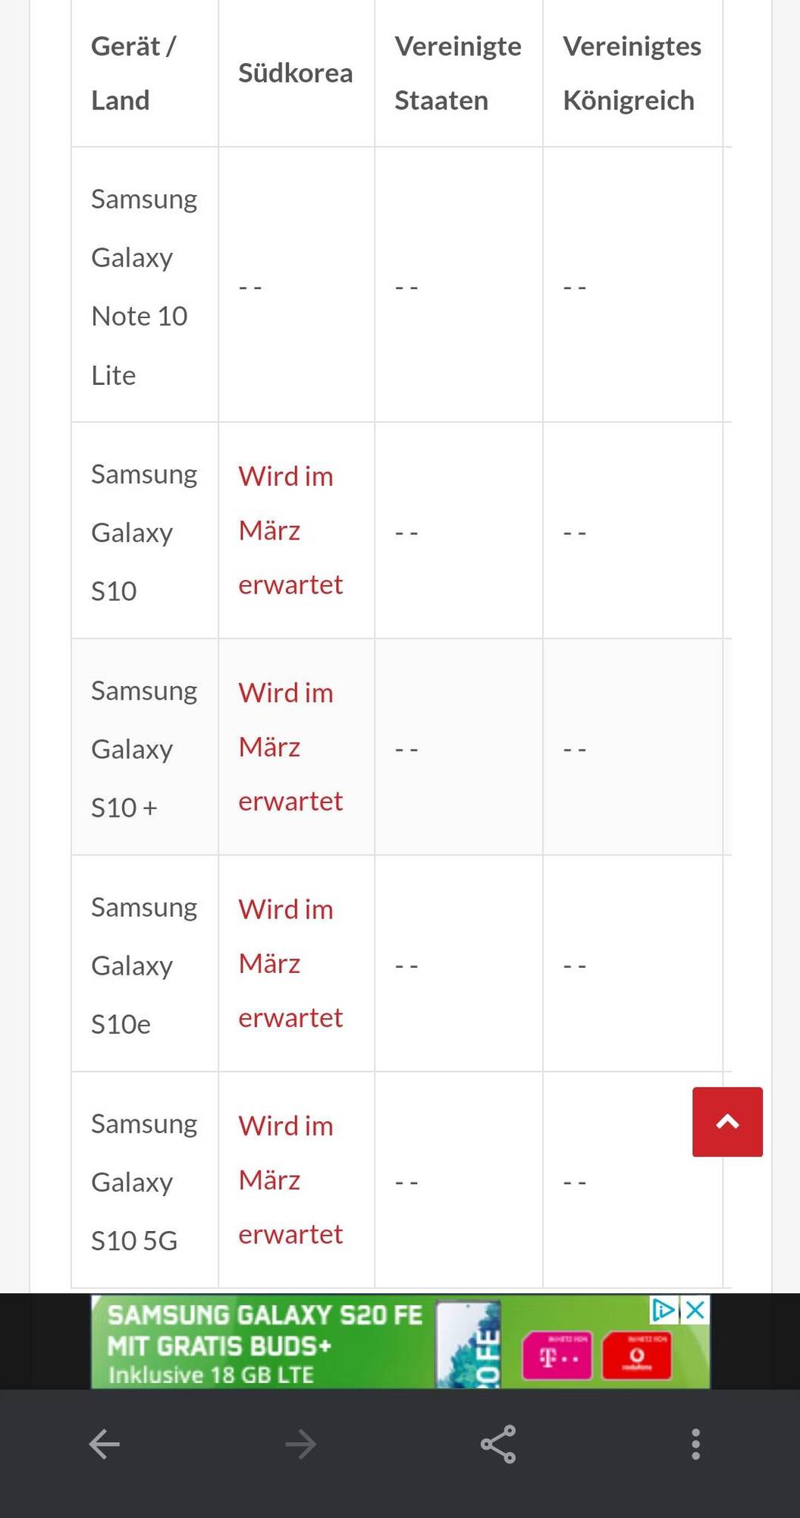Tap the browser back arrow

105,1444
